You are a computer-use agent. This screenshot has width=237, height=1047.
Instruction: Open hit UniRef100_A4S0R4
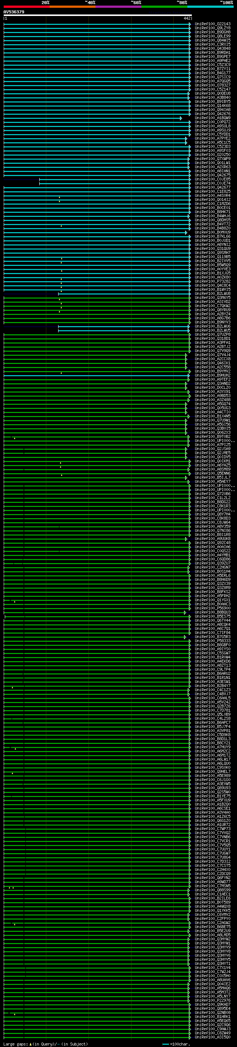213,195
